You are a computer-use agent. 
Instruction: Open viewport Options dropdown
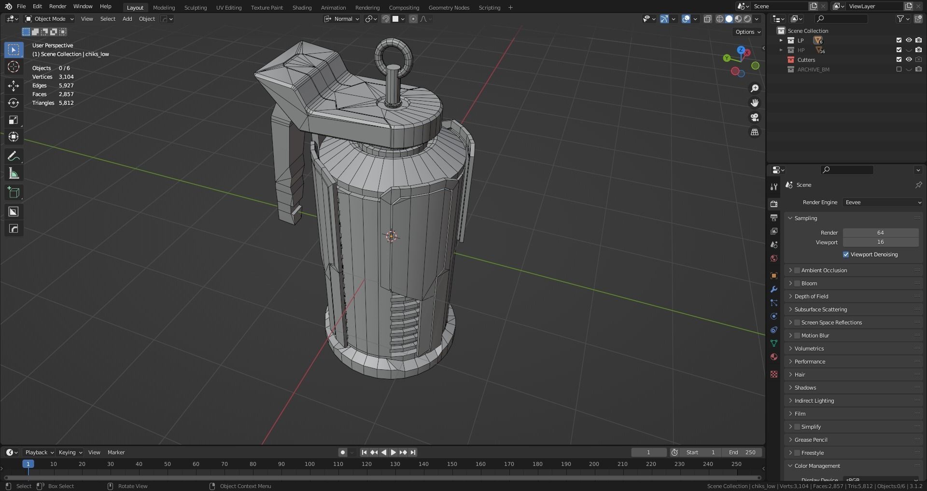click(747, 32)
